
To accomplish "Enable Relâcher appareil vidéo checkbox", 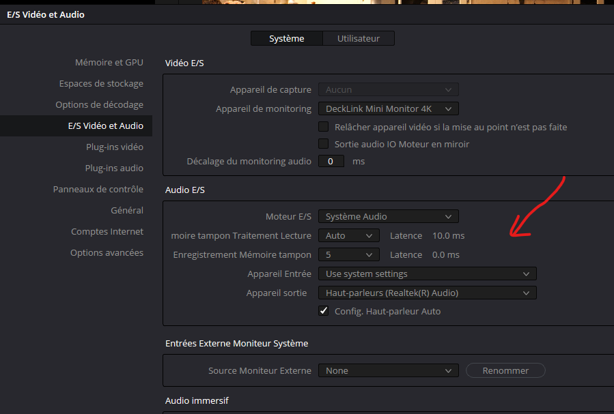I will 324,127.
